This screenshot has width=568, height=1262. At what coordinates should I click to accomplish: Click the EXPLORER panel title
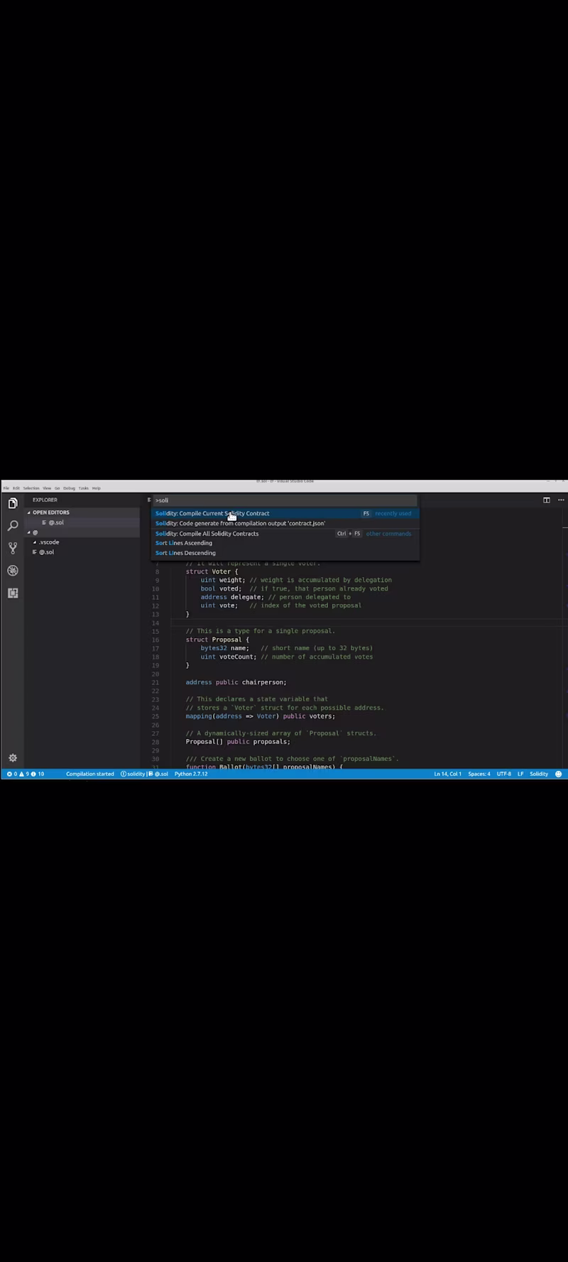point(45,500)
